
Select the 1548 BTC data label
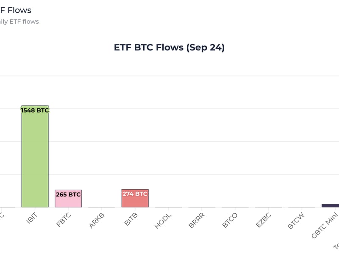(35, 110)
